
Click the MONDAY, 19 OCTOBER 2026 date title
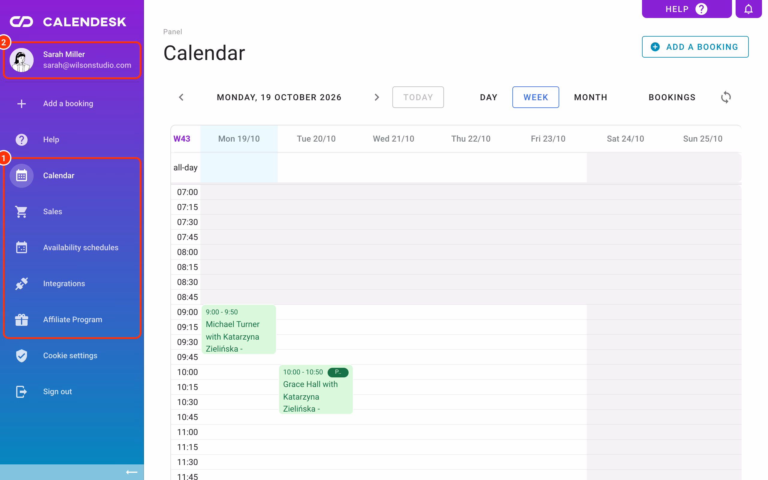(279, 97)
